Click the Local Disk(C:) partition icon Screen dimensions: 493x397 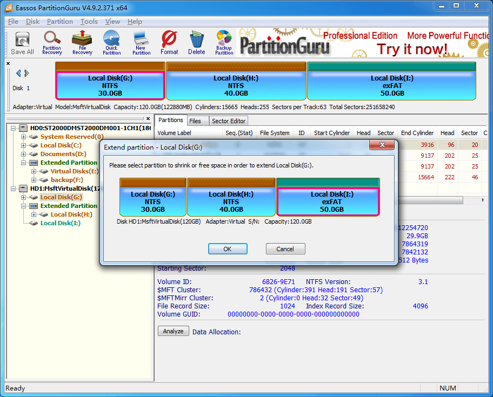34,145
